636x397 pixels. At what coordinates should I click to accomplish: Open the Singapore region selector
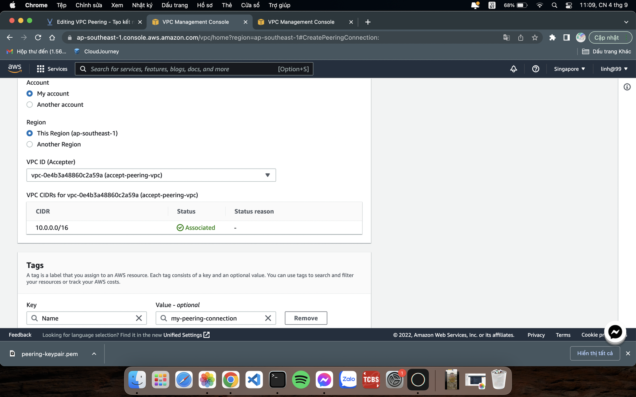[x=569, y=69]
